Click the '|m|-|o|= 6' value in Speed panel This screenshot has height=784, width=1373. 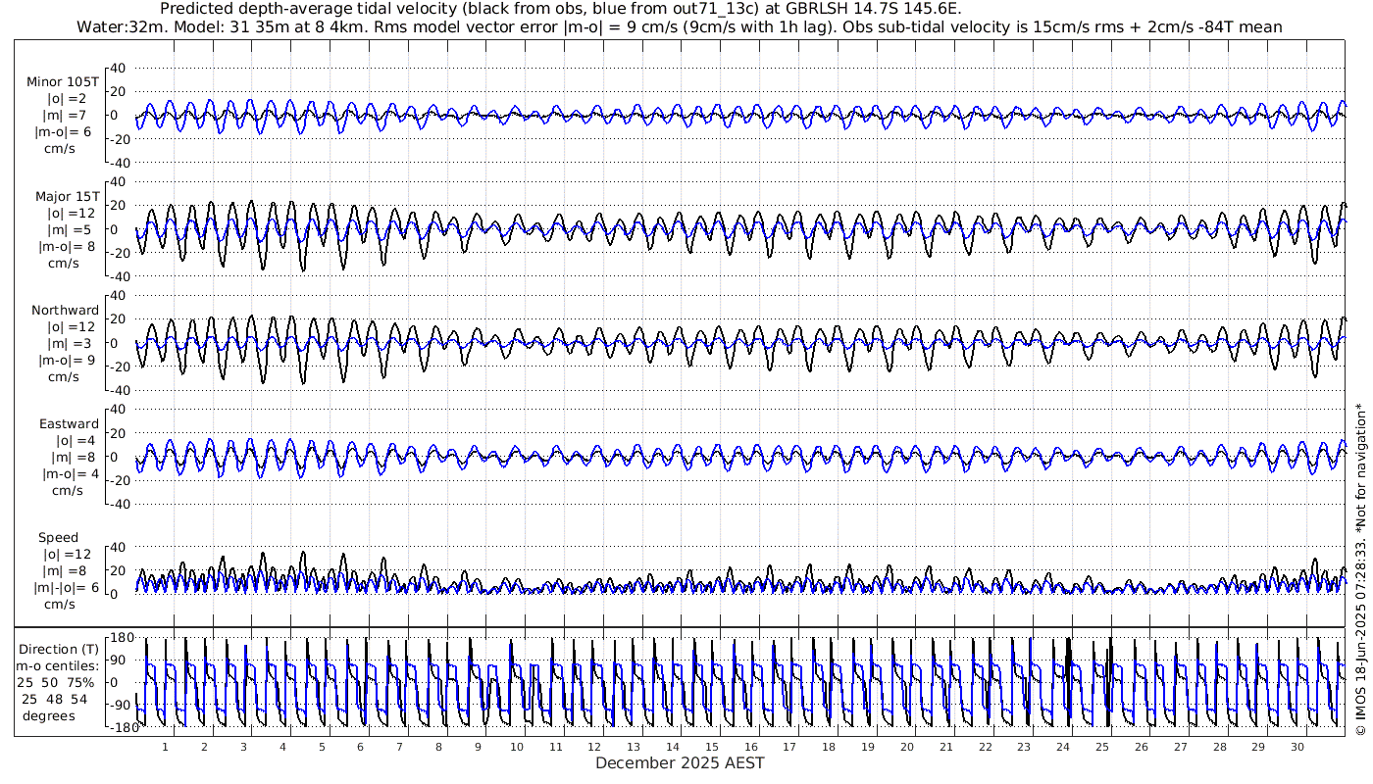click(x=66, y=587)
